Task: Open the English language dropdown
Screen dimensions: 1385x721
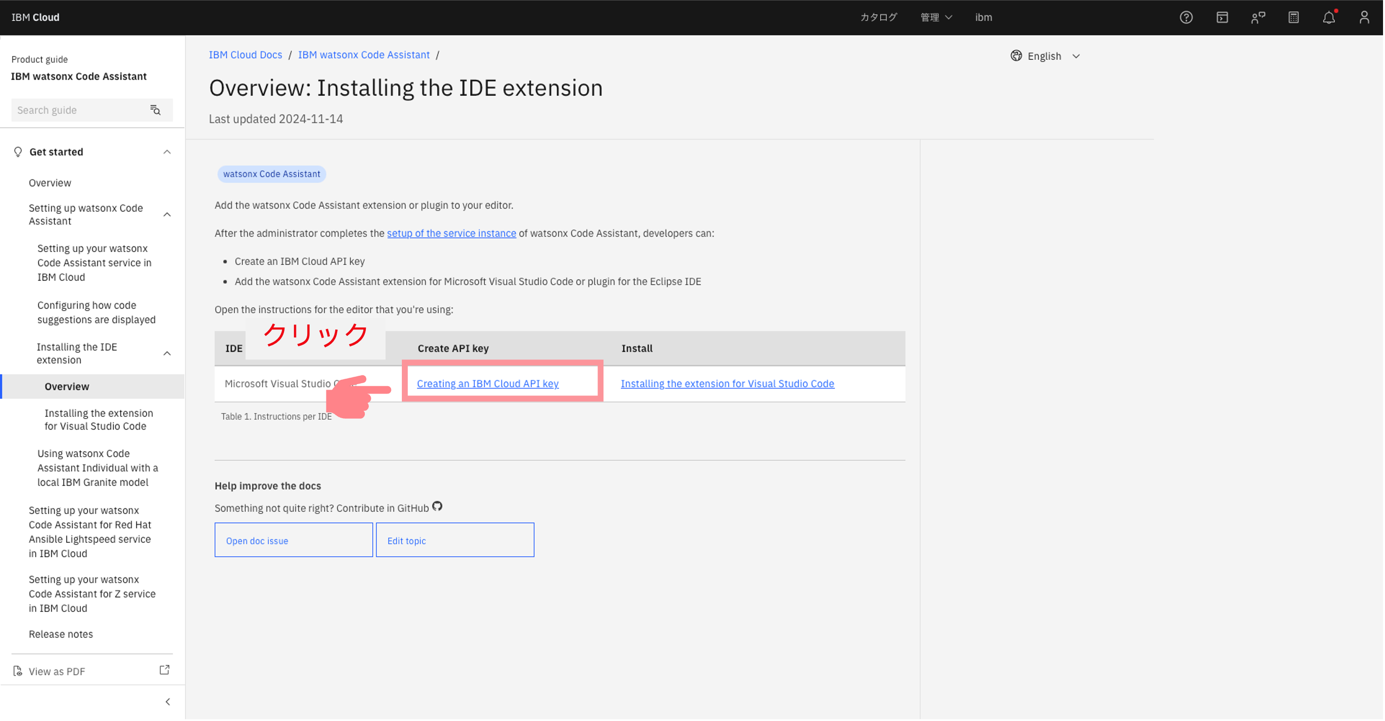Action: 1045,56
